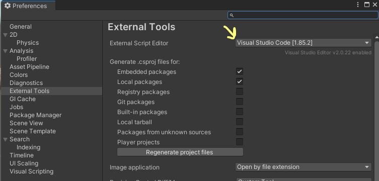Open Scene View preferences
The width and height of the screenshot is (379, 181).
coord(26,123)
